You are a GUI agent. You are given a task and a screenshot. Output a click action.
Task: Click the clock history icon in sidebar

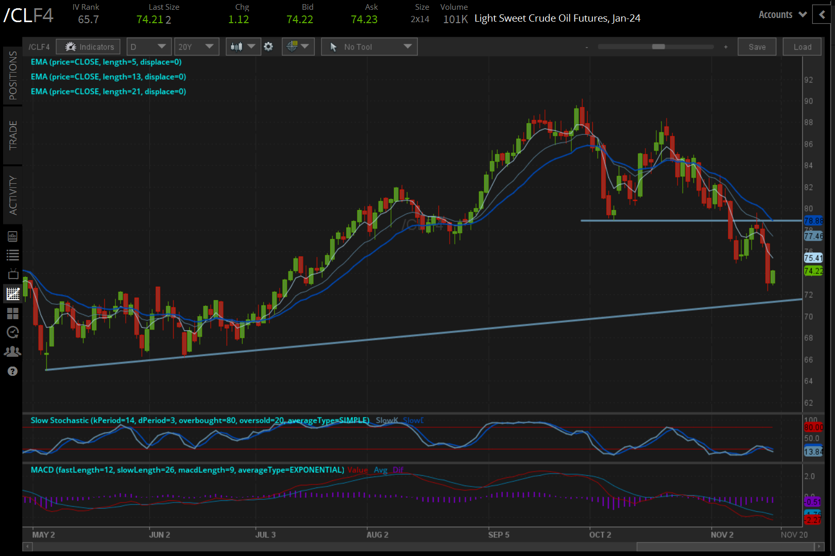click(x=12, y=333)
